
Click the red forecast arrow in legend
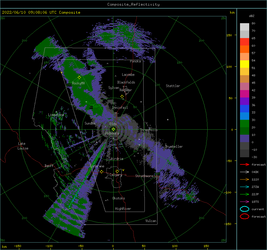pyautogui.click(x=244, y=164)
